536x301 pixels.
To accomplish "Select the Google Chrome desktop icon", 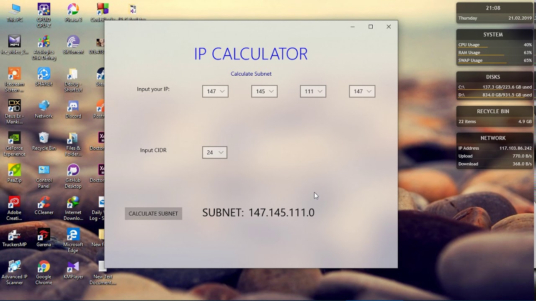I will coord(44,273).
